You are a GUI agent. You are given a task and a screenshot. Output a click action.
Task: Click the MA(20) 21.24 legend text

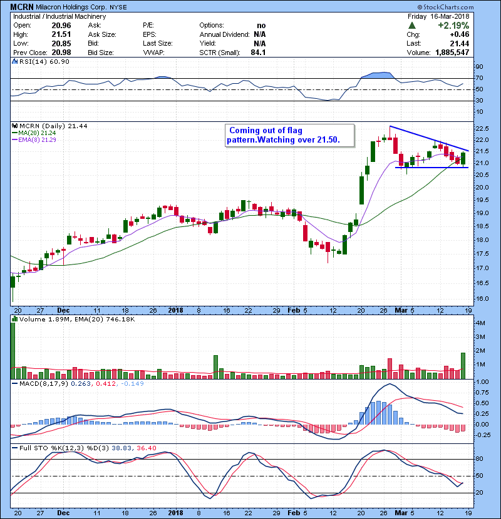[37, 133]
